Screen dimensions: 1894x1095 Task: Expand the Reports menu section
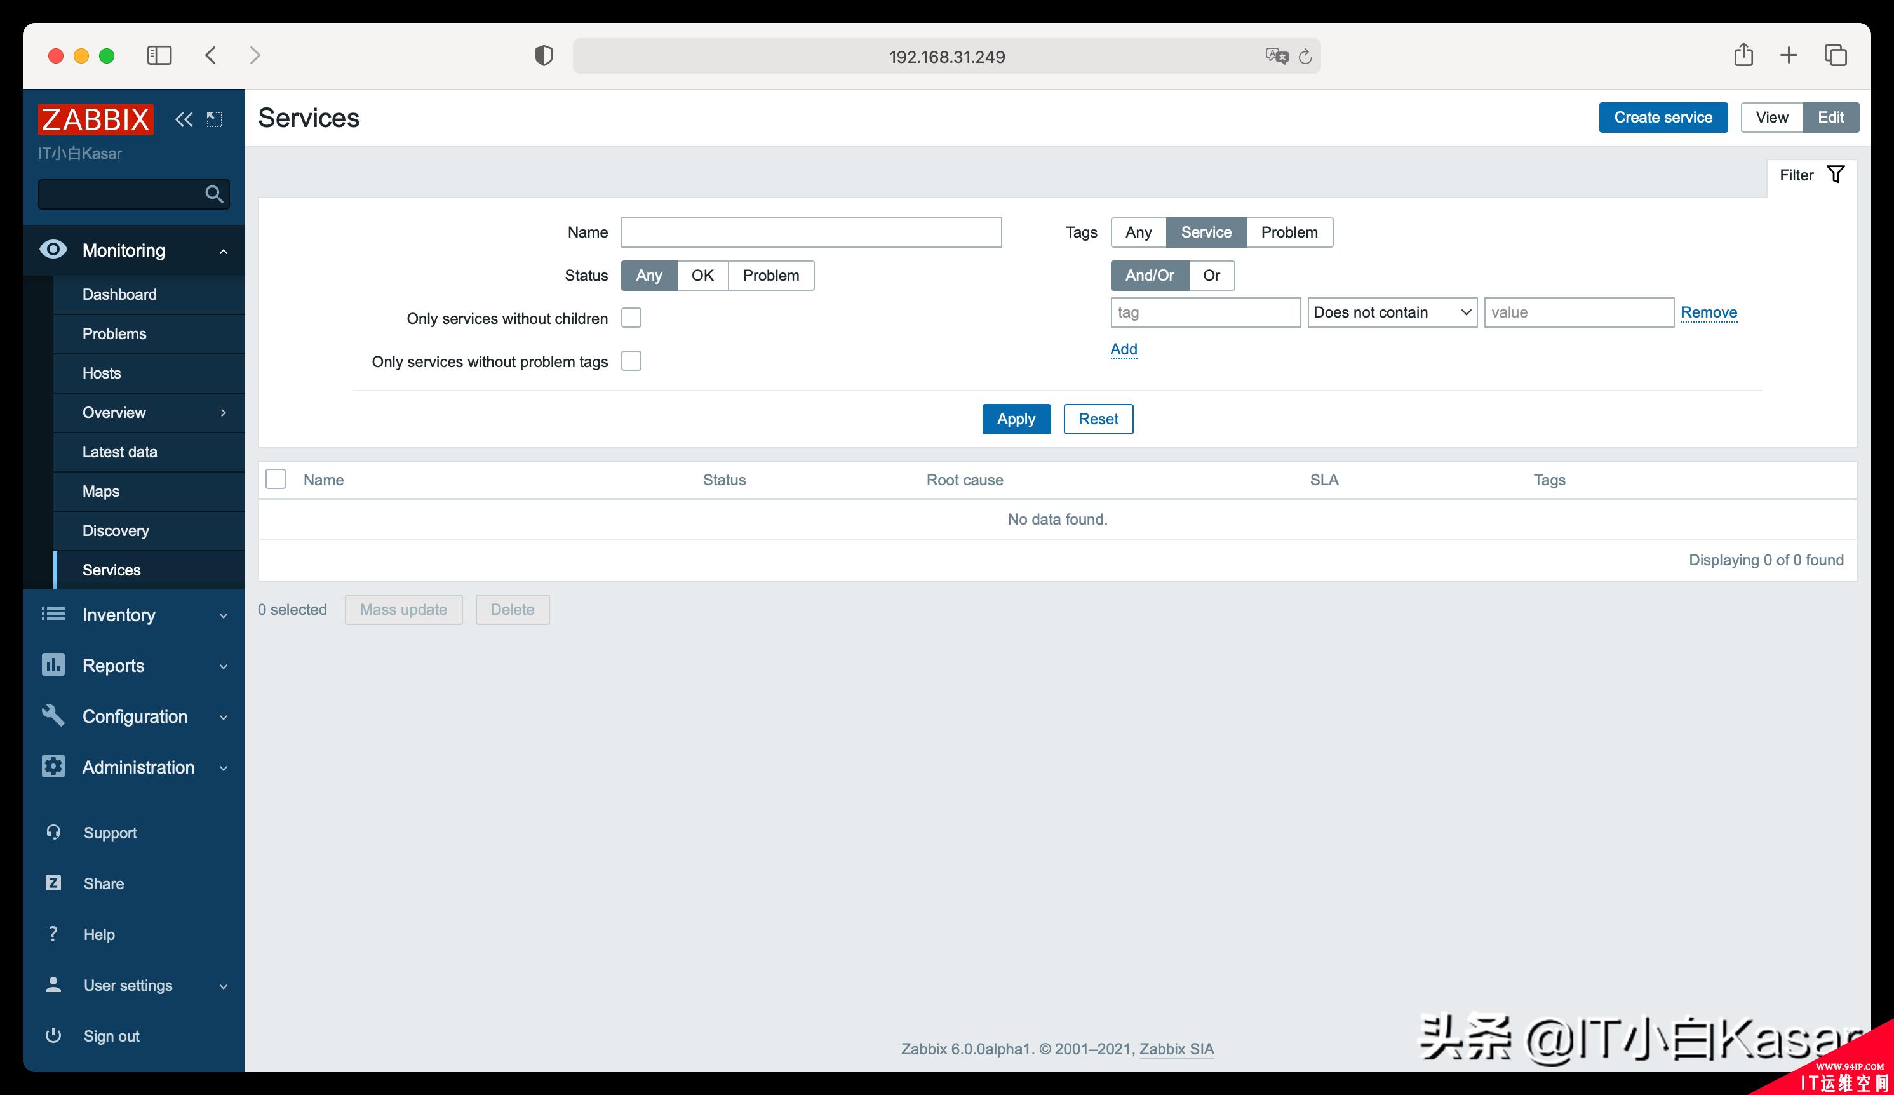223,667
